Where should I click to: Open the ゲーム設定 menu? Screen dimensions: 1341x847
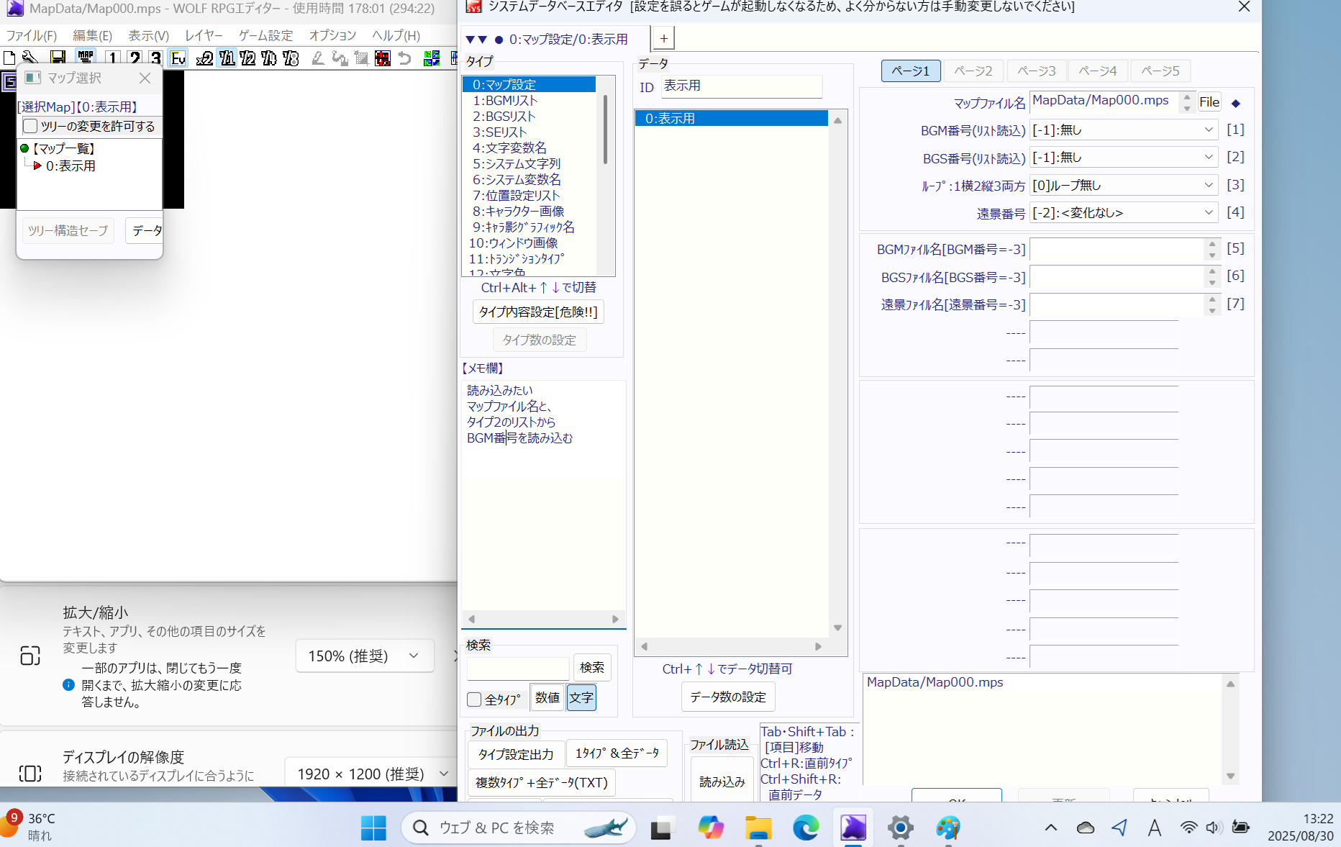[265, 35]
